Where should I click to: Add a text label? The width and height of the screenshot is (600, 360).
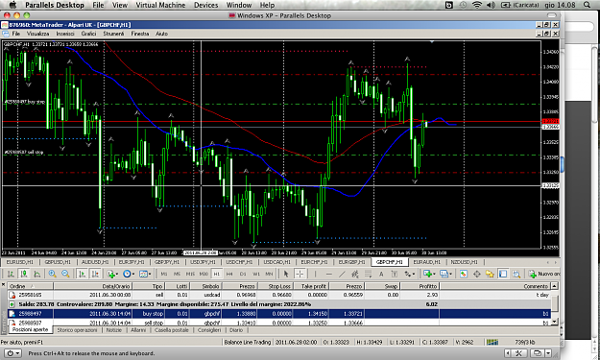(x=395, y=274)
